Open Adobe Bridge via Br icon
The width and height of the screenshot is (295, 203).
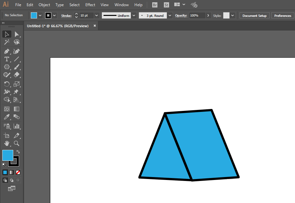pos(155,5)
